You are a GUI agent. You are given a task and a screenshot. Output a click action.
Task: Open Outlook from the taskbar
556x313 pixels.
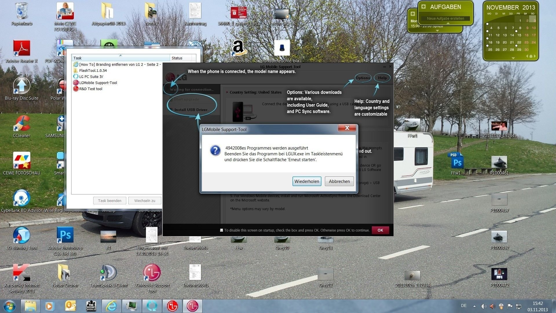[x=71, y=306]
